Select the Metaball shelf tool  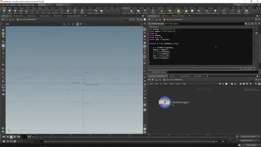[x=96, y=12]
